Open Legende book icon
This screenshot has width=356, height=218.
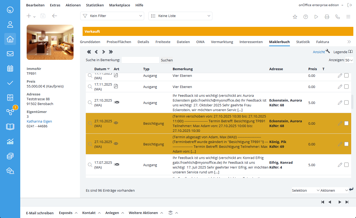(x=350, y=52)
